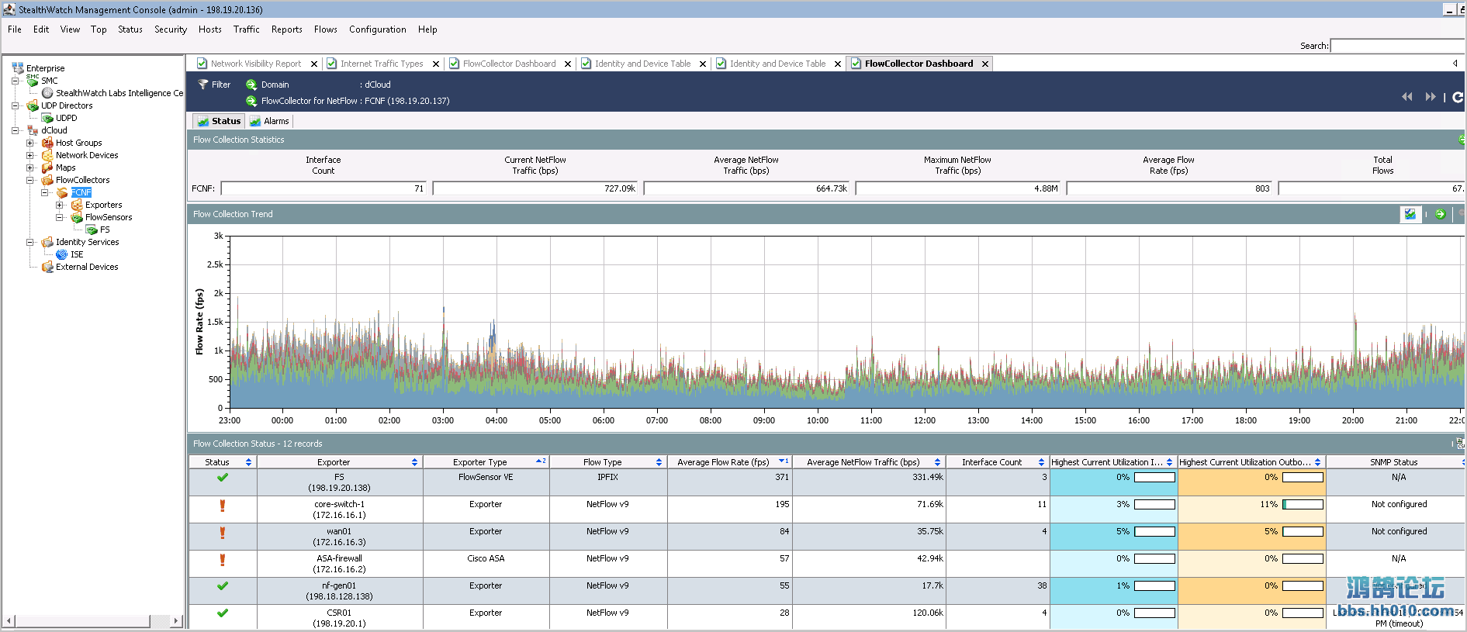Sort by the Exporter column header
The height and width of the screenshot is (632, 1467).
pos(339,462)
